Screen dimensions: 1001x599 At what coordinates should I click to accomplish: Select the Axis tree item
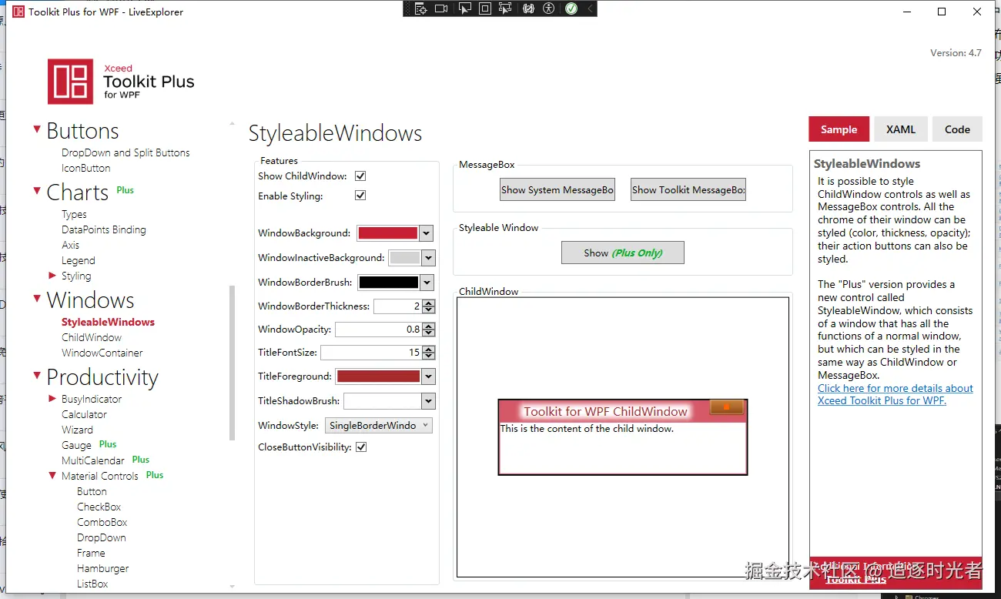click(71, 245)
